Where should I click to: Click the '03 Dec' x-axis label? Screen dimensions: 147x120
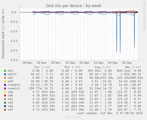pyautogui.click(x=99, y=63)
